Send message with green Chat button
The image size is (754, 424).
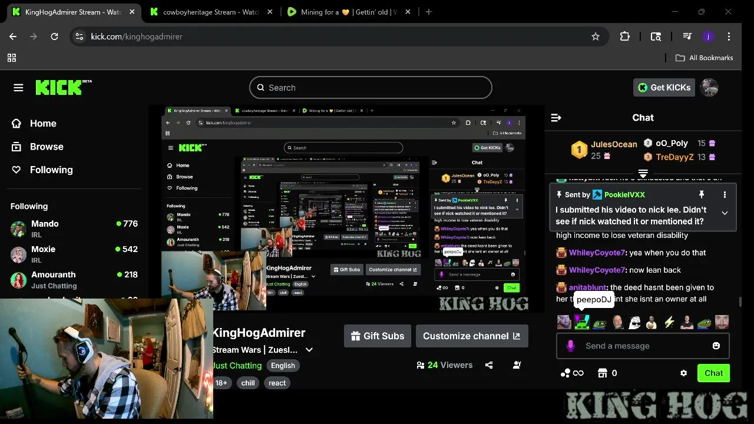click(x=713, y=373)
